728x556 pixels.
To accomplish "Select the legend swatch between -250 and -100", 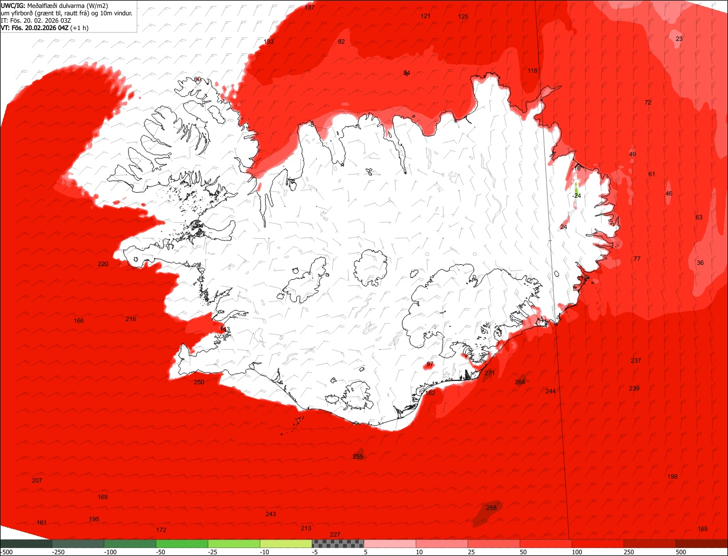I will [78, 543].
